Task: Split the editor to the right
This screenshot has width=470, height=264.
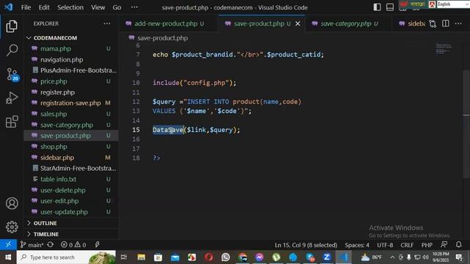Action: pyautogui.click(x=446, y=23)
